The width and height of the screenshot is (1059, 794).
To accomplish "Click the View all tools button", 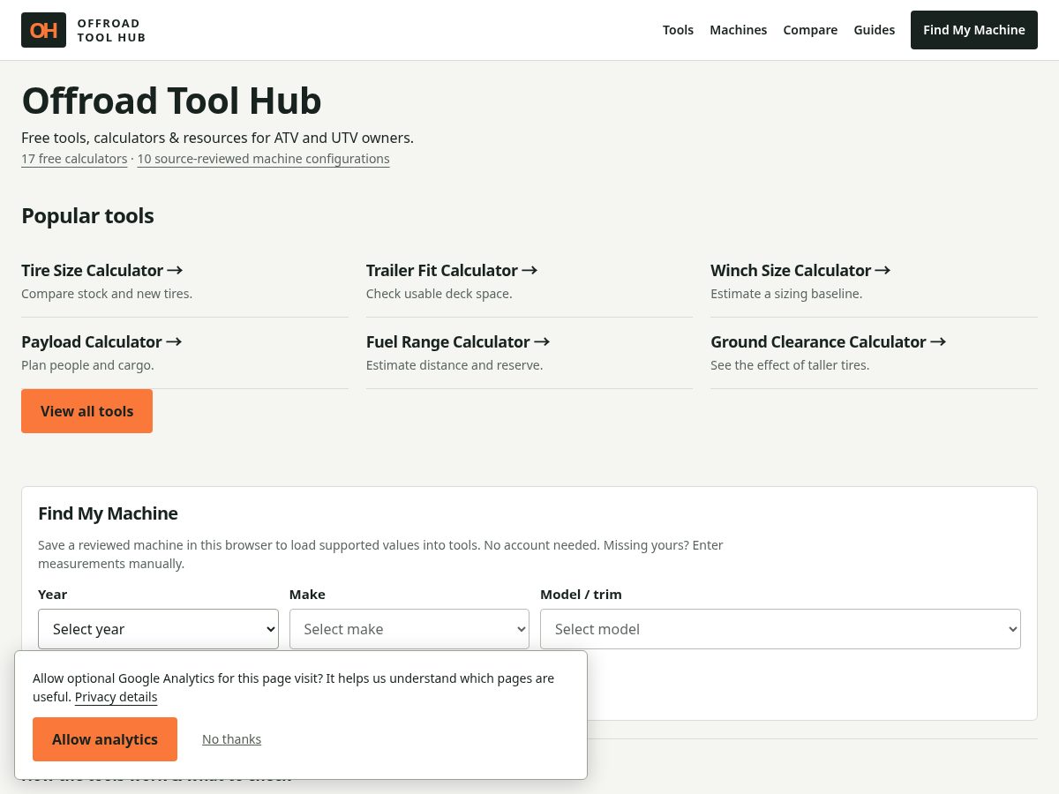I will pos(86,411).
